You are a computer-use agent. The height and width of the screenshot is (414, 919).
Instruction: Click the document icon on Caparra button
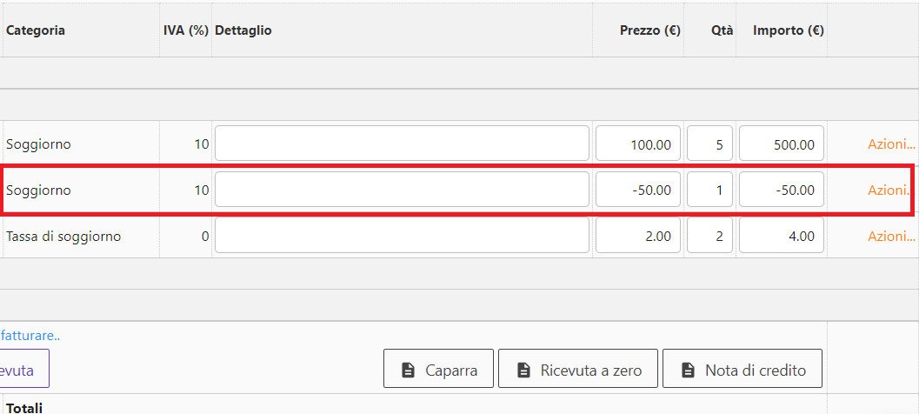408,371
